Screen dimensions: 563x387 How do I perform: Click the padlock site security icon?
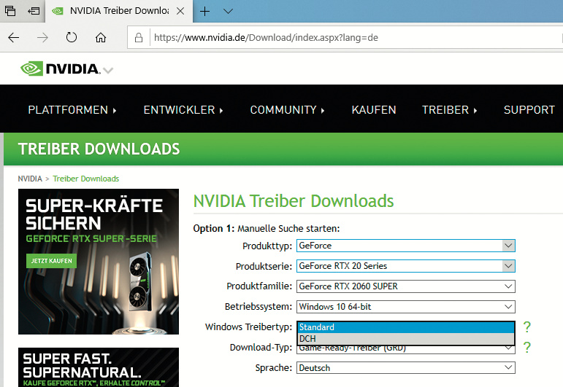pos(139,38)
